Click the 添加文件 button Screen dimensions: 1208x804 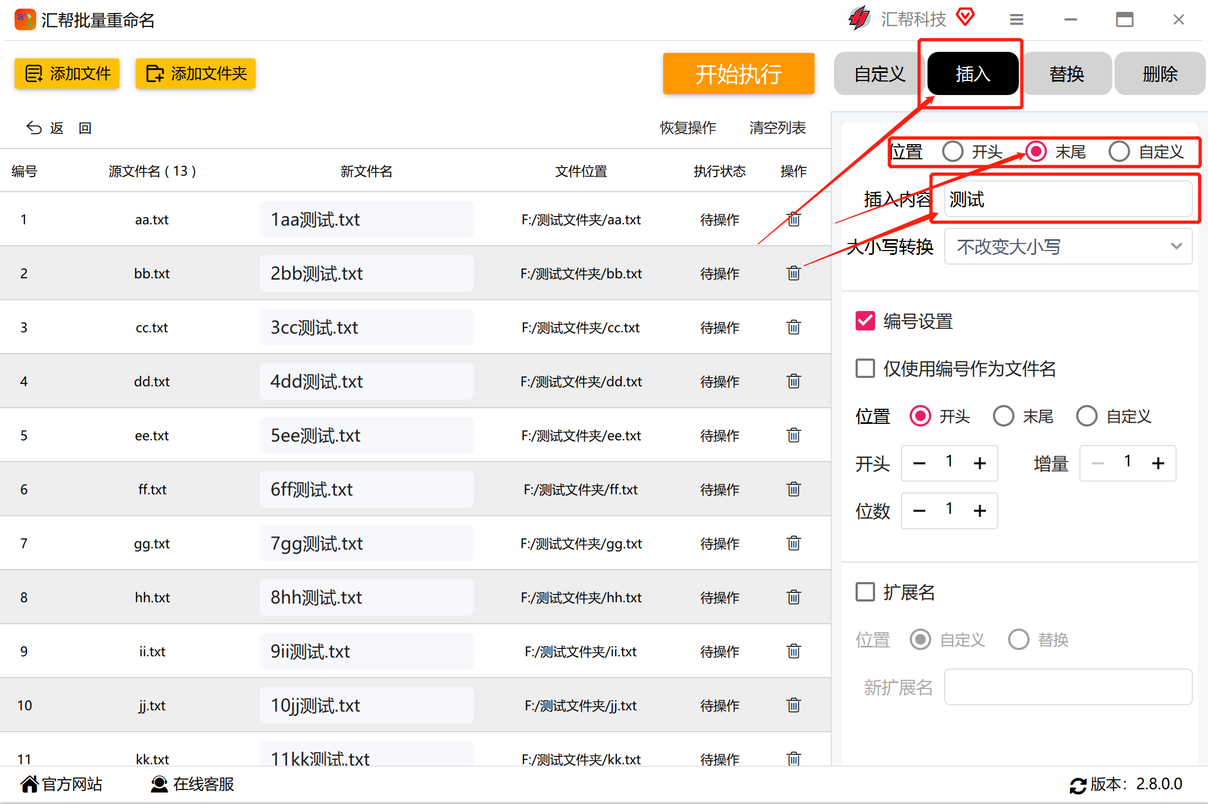coord(67,73)
